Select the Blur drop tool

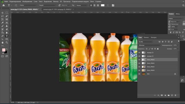point(7,33)
